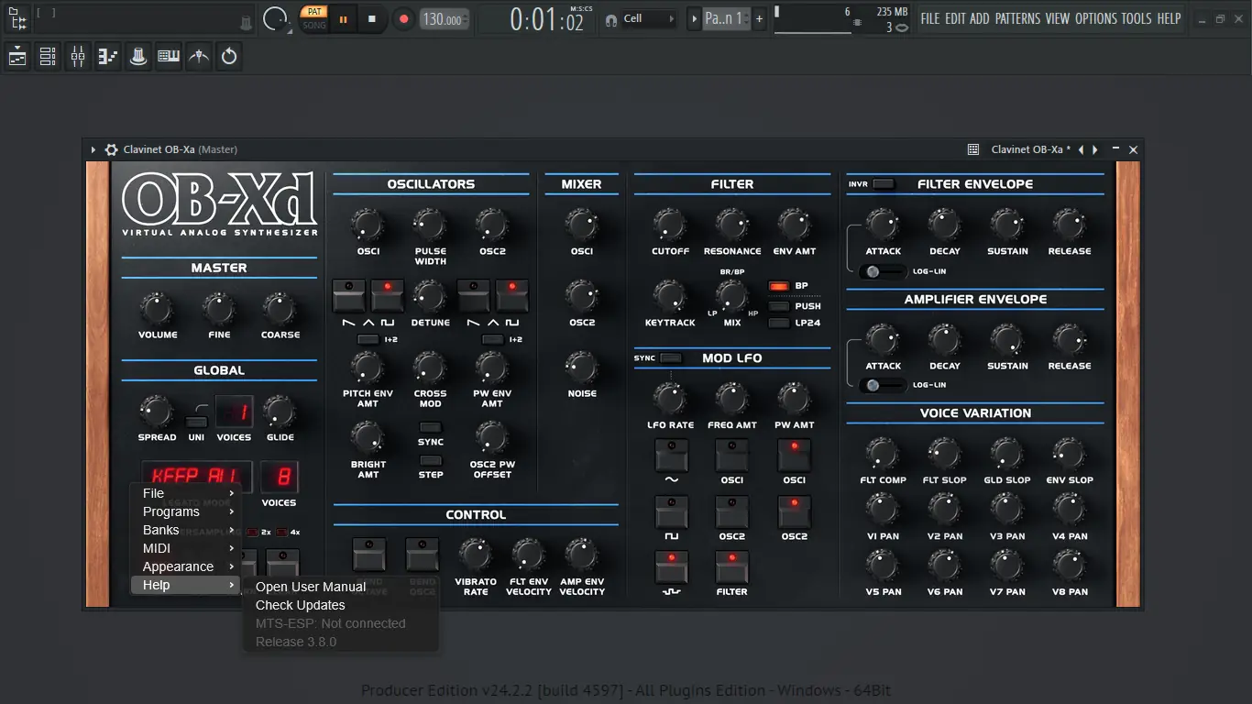1252x704 pixels.
Task: Open the Playlist view
Action: coord(16,56)
